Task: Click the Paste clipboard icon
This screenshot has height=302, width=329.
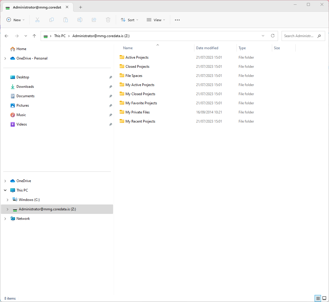Action: tap(66, 20)
